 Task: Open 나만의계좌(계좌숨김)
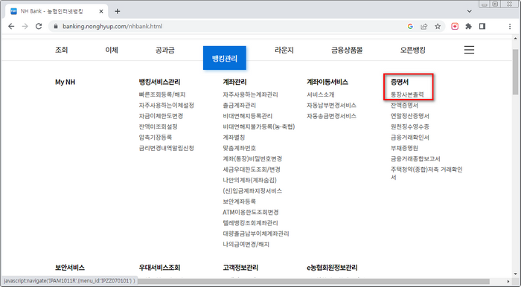click(249, 180)
